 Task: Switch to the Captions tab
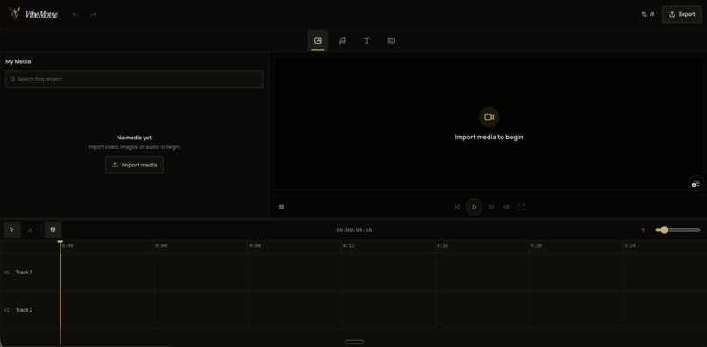tap(391, 40)
